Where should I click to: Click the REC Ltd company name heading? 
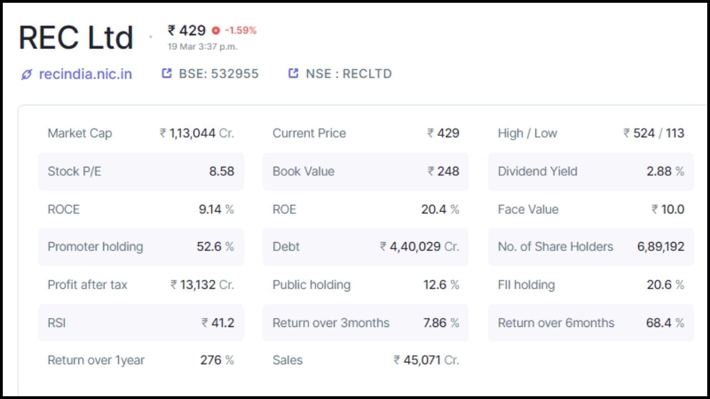(x=76, y=37)
